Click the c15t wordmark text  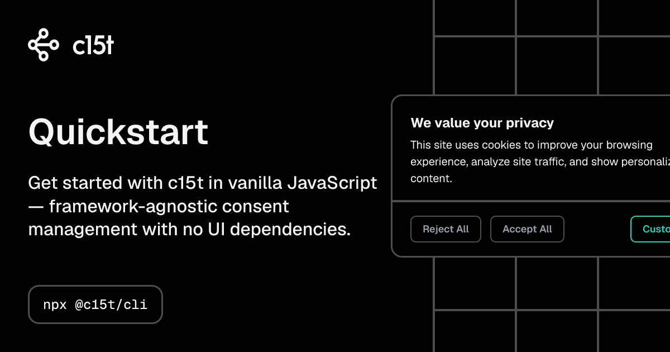[x=93, y=45]
